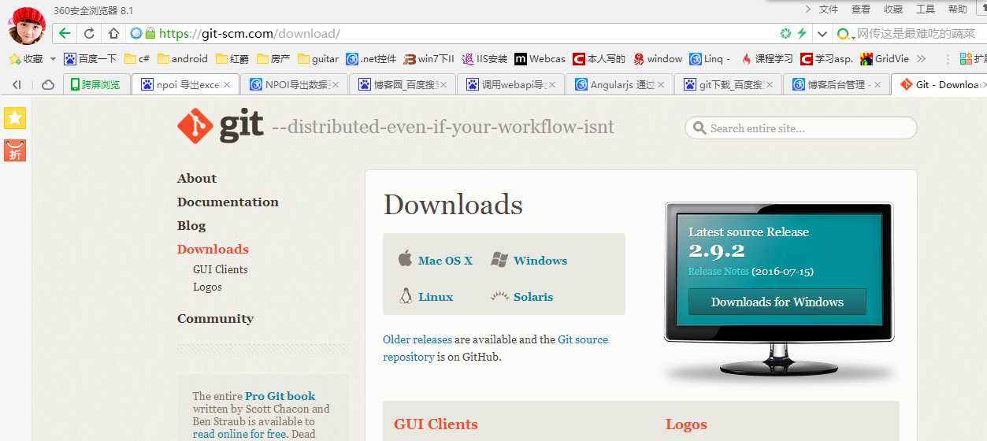The height and width of the screenshot is (441, 987).
Task: Expand more bookmarks with double chevron
Action: click(x=922, y=58)
